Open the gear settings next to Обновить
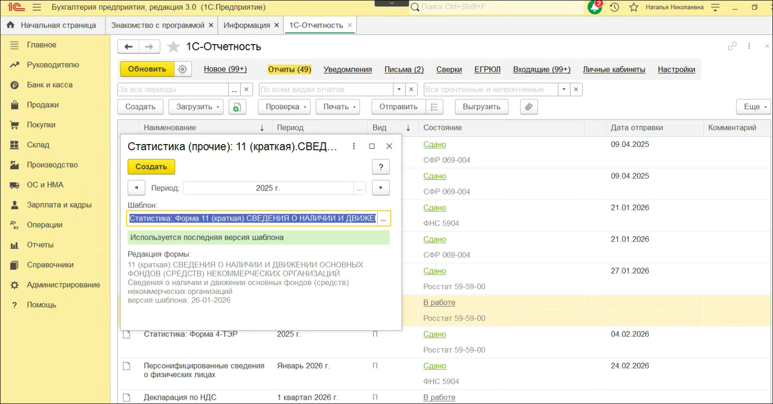773x404 pixels. coord(183,69)
